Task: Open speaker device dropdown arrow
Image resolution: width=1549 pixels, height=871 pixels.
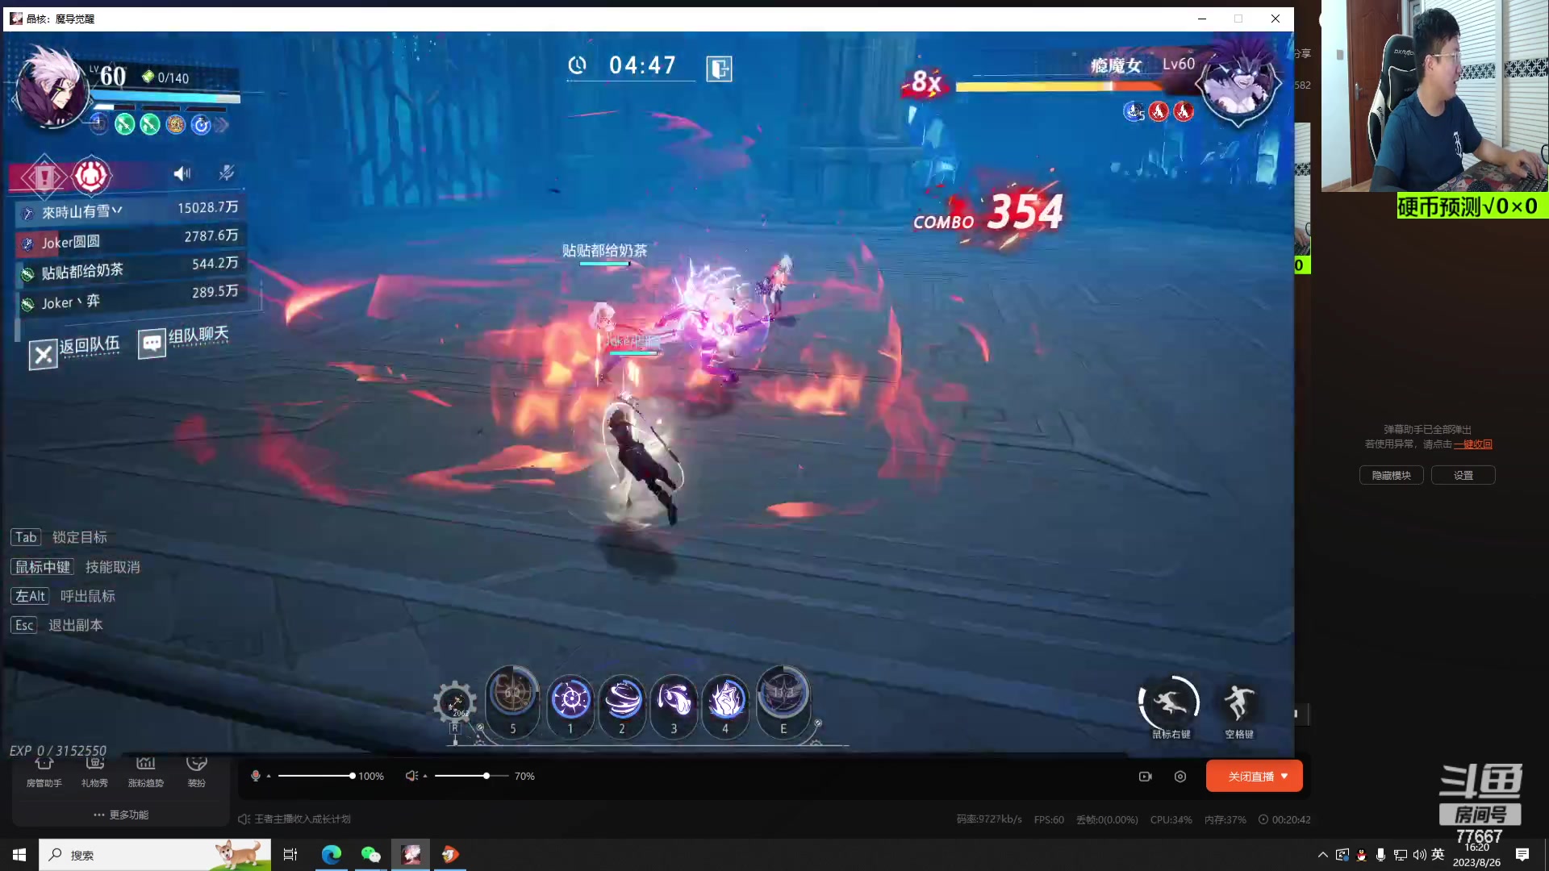Action: [x=424, y=776]
